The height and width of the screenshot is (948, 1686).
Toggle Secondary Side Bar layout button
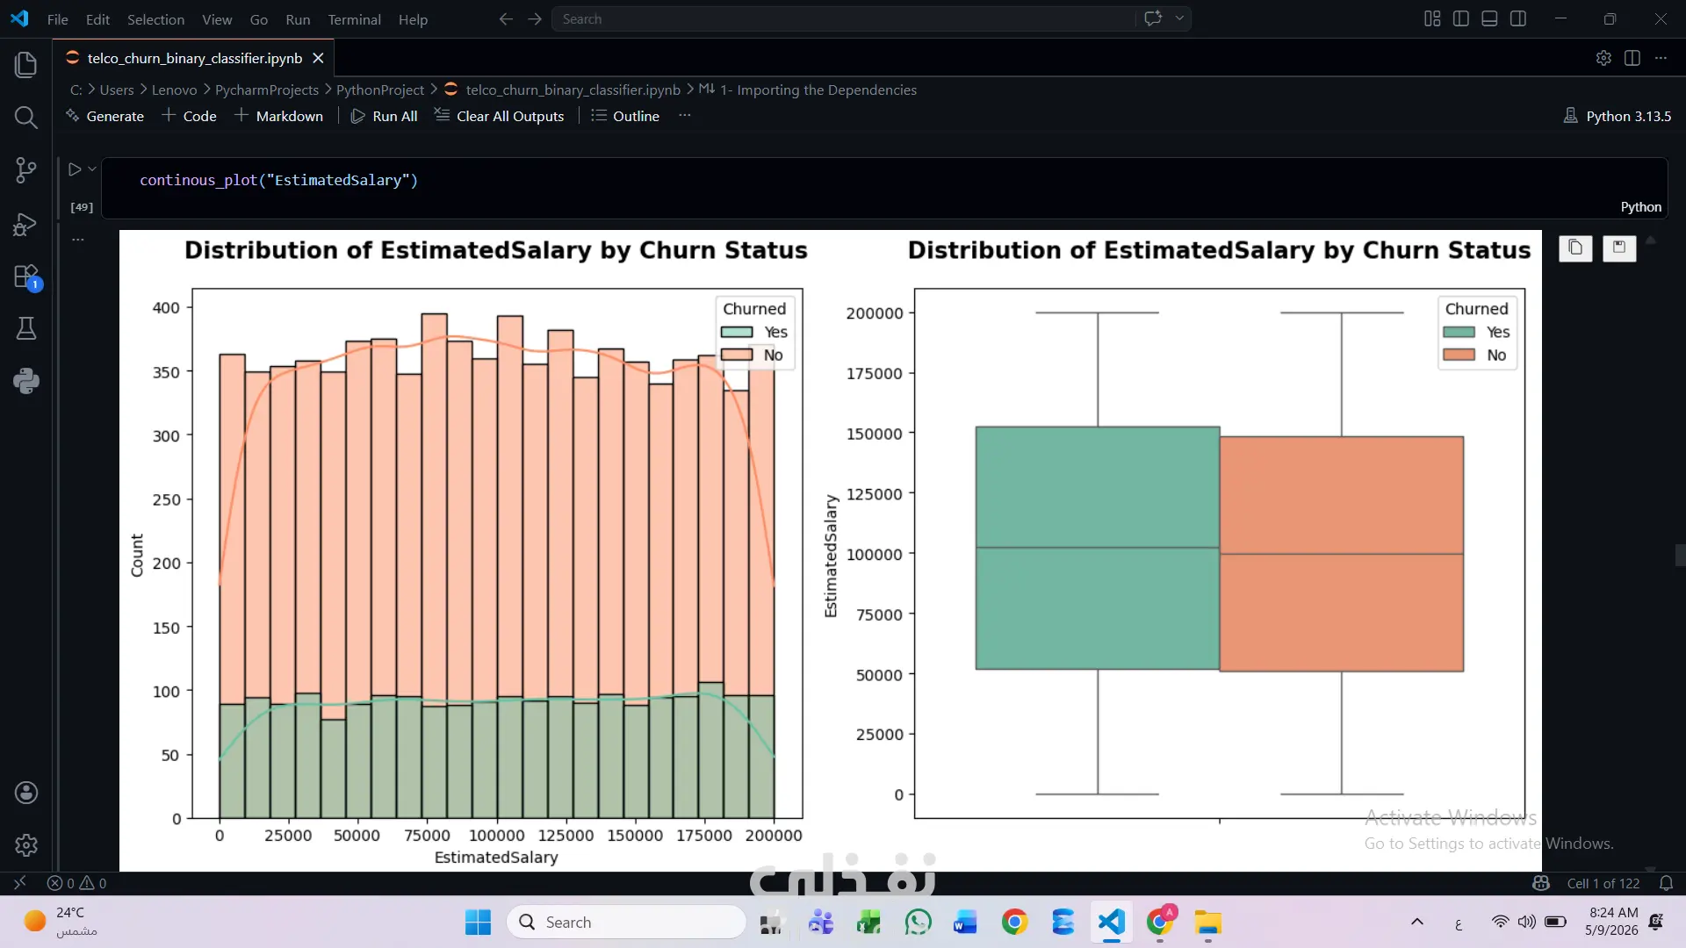(1518, 18)
